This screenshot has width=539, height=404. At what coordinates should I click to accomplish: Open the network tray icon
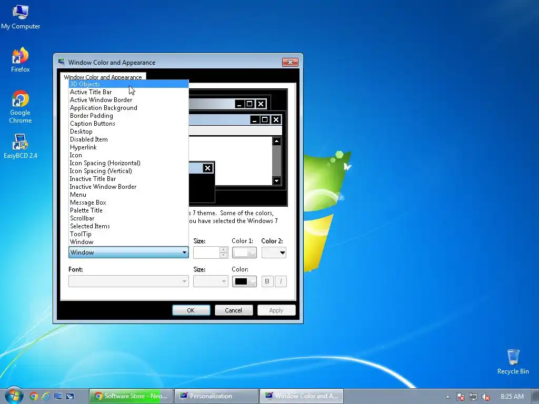click(x=473, y=397)
